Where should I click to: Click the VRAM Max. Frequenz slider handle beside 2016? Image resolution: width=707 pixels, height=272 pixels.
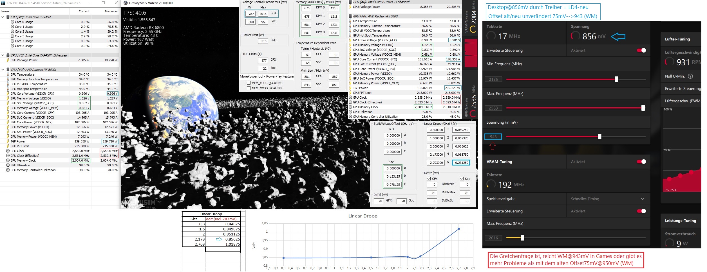point(522,238)
